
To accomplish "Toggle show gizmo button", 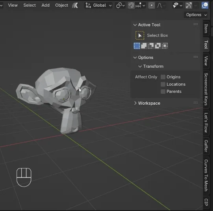I will 189,6.
